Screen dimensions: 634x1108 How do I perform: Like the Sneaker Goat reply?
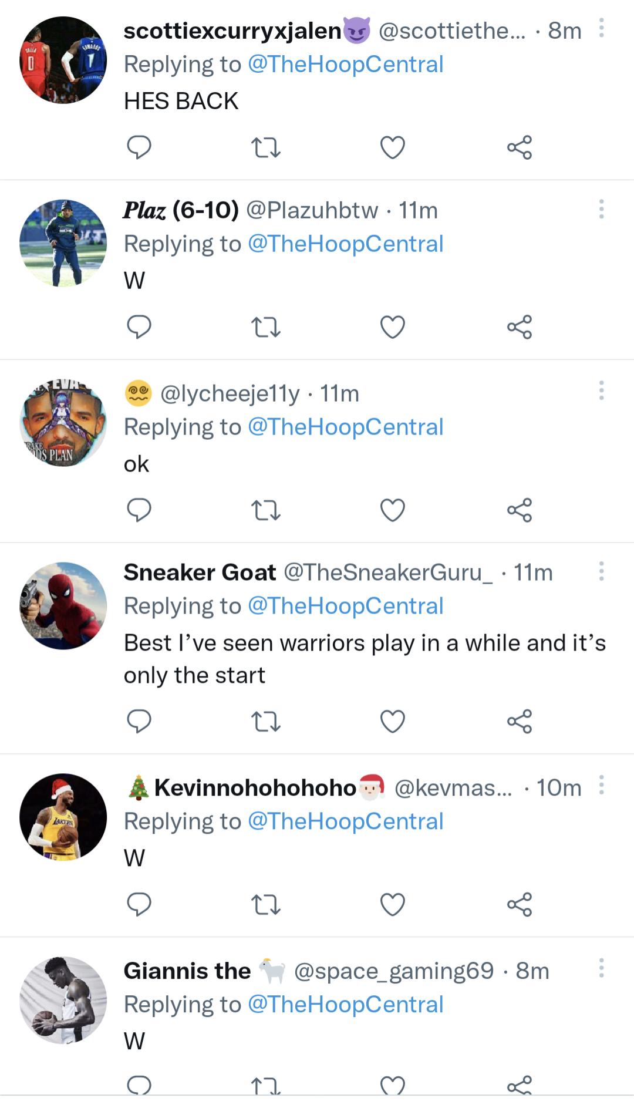[392, 720]
